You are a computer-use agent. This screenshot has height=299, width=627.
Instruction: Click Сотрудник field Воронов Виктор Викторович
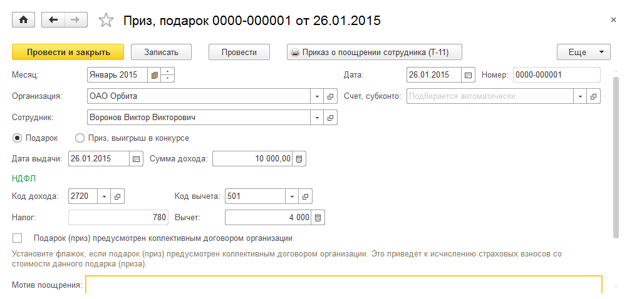coord(199,118)
